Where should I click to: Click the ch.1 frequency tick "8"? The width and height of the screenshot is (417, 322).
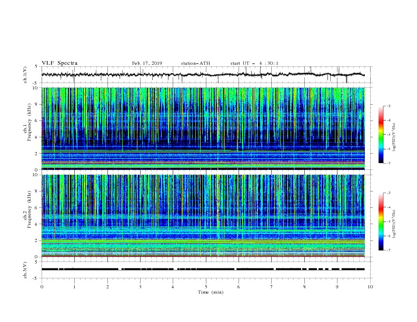pyautogui.click(x=37, y=104)
